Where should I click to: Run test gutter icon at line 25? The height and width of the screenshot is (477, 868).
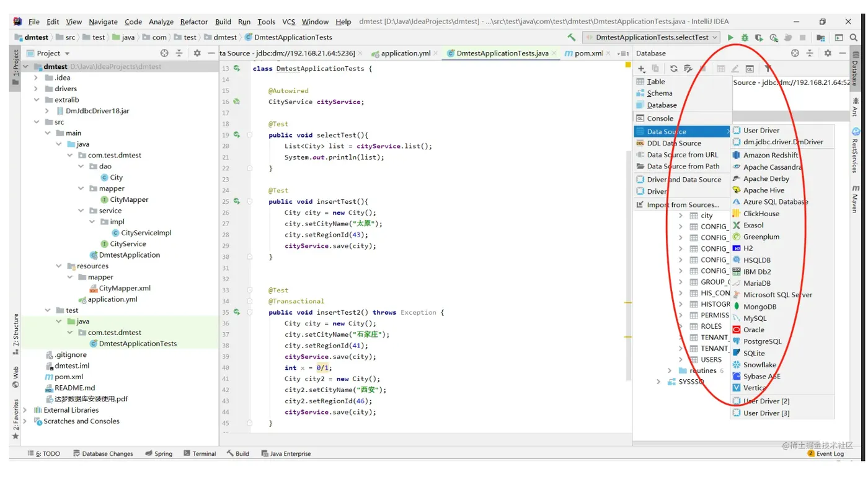click(237, 201)
